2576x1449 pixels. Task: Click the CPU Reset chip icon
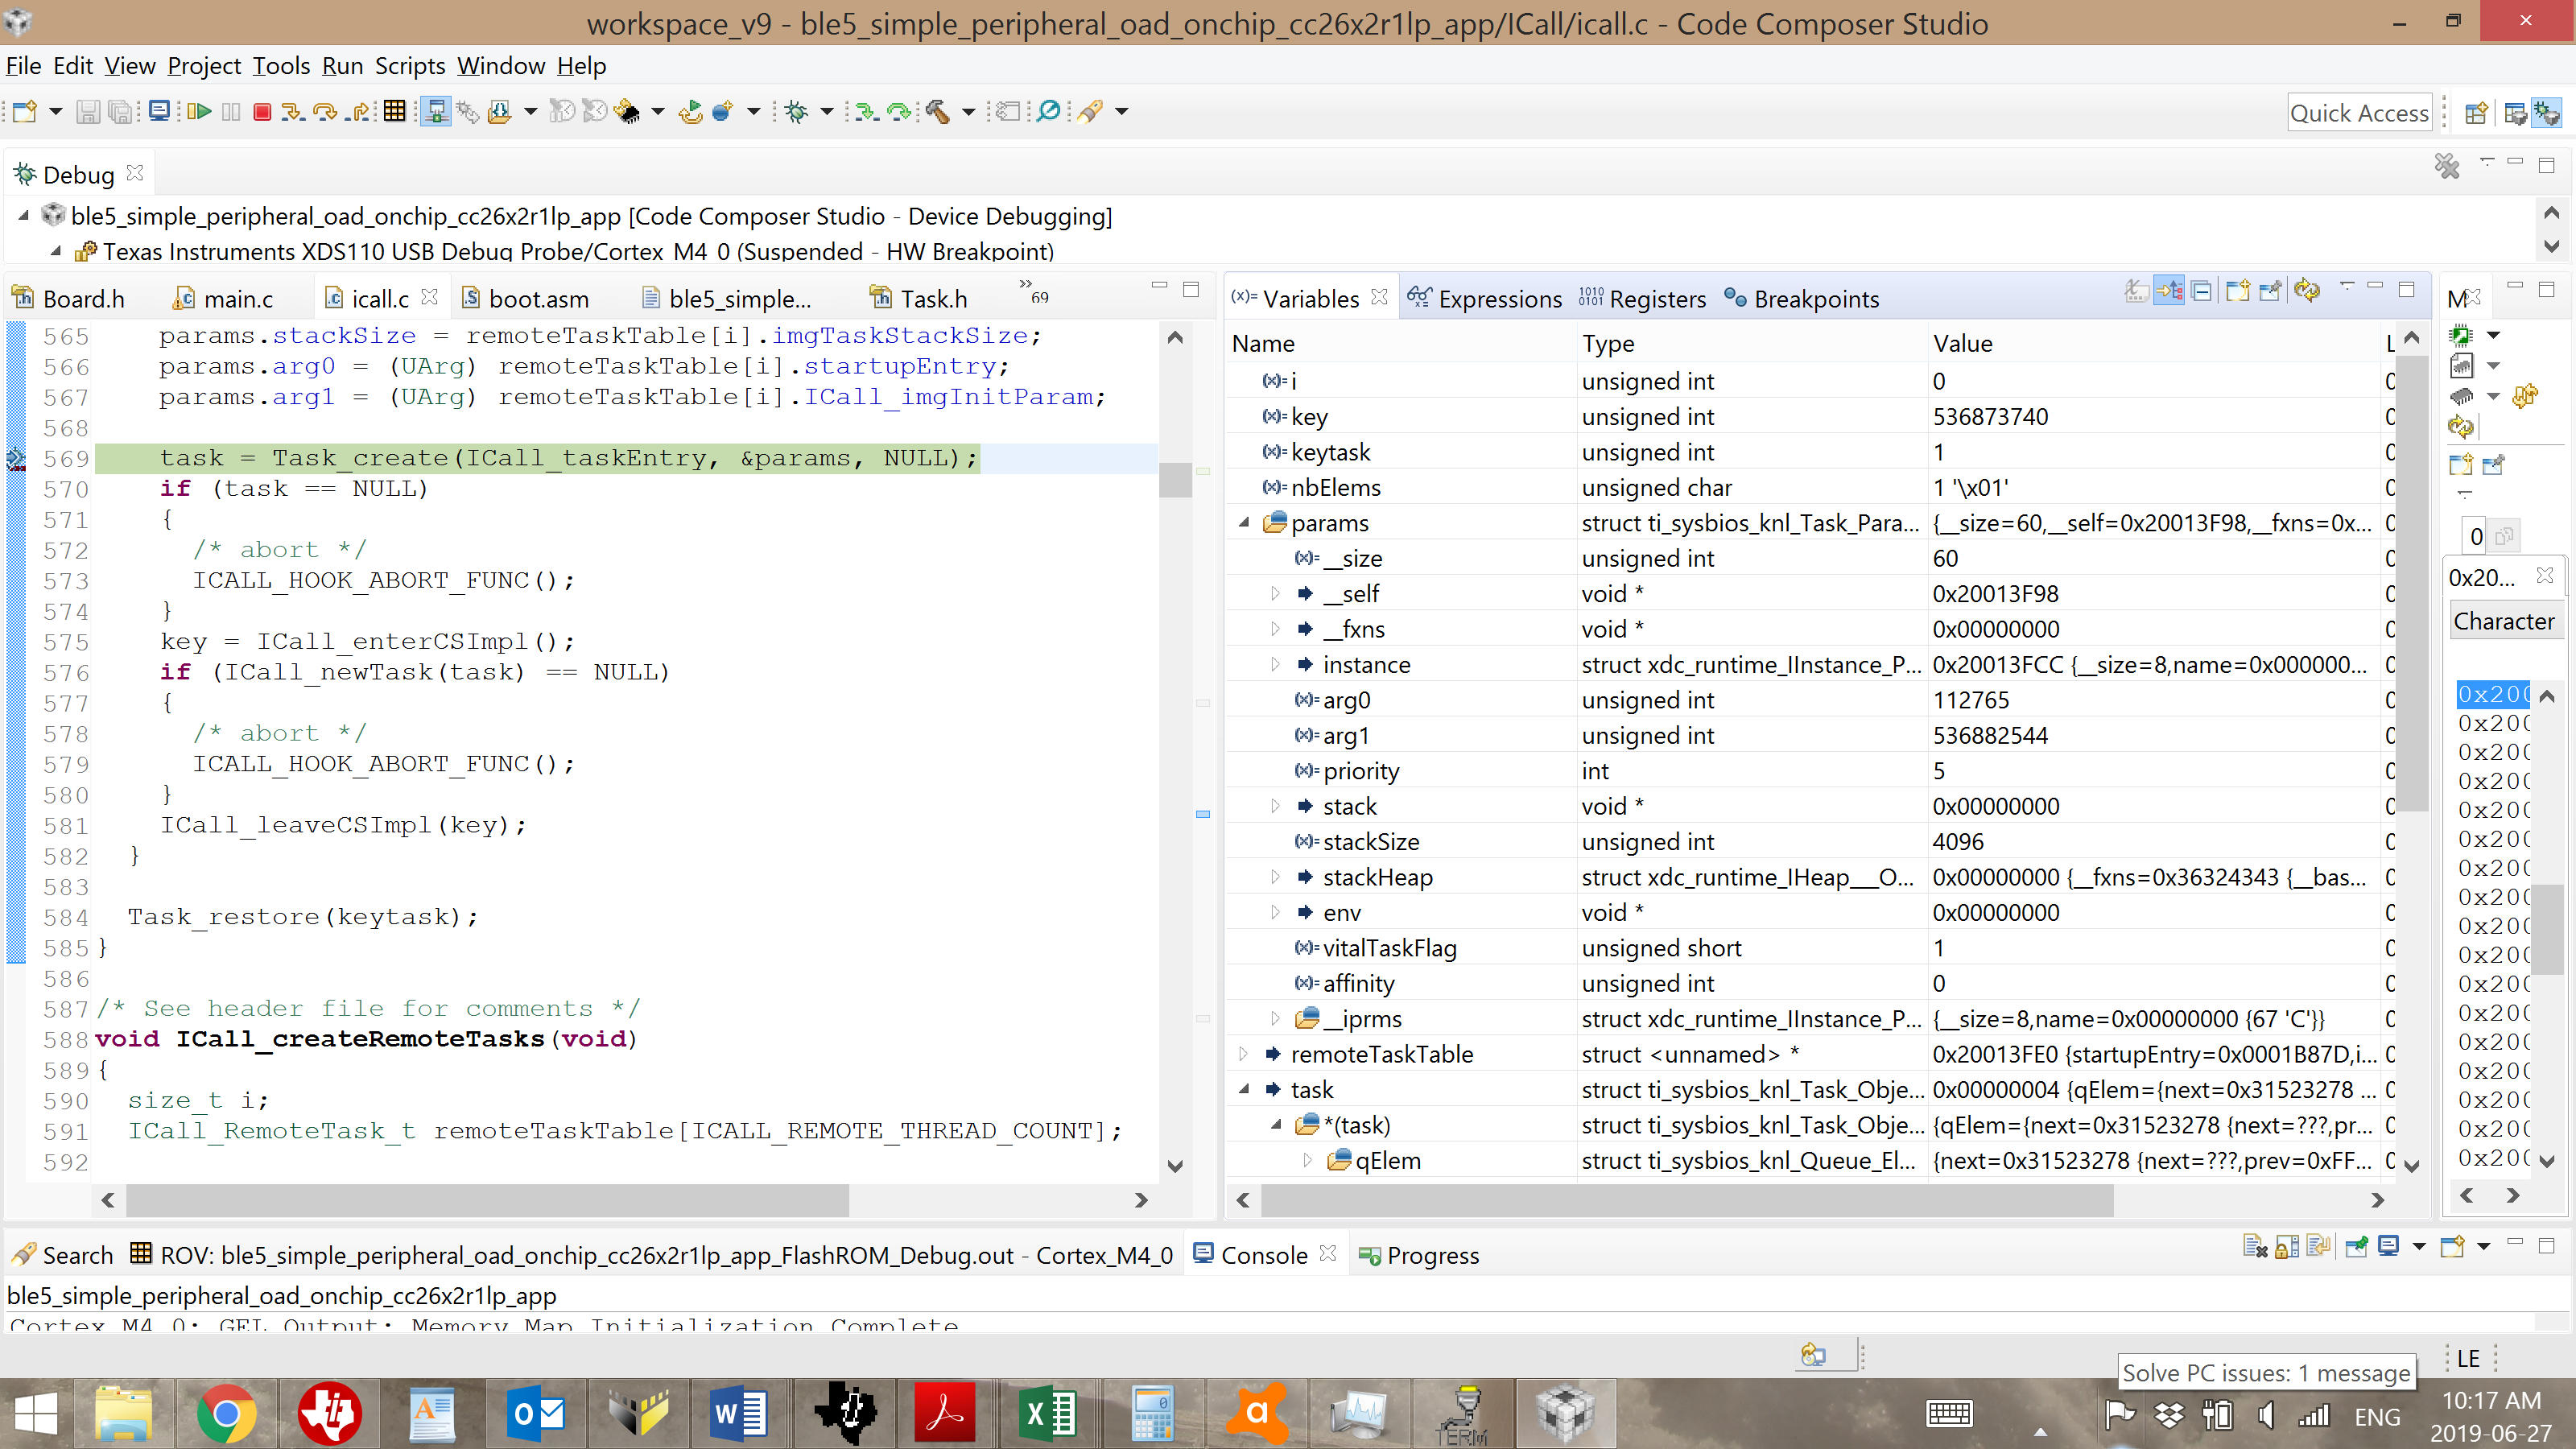(x=627, y=111)
